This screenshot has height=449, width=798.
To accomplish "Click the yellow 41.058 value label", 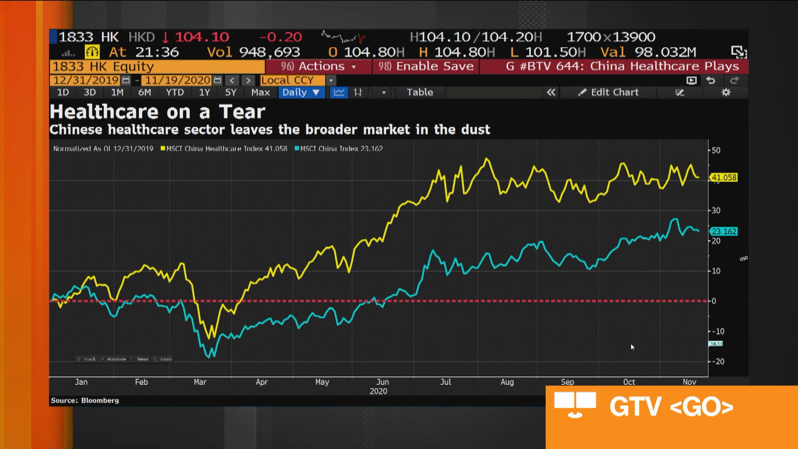I will tap(724, 178).
